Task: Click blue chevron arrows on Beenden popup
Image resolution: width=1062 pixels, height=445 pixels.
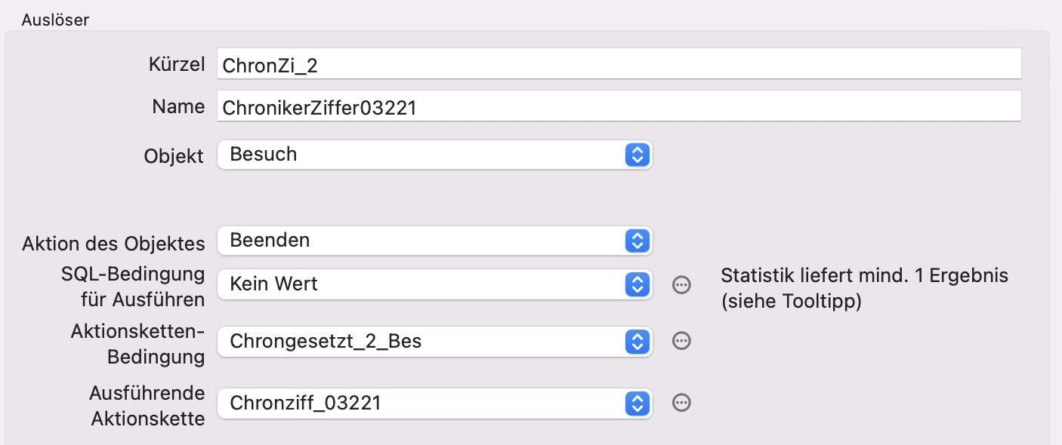Action: click(x=638, y=241)
